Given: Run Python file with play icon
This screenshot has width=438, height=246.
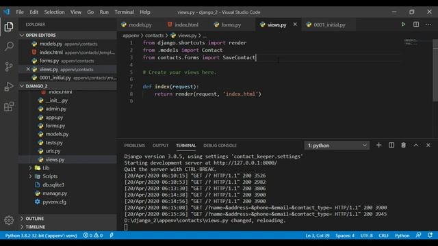Looking at the screenshot, I should (403, 25).
